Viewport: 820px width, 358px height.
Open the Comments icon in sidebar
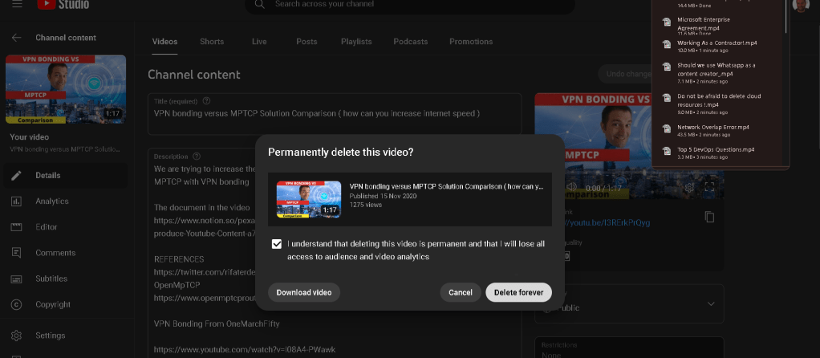pos(17,253)
